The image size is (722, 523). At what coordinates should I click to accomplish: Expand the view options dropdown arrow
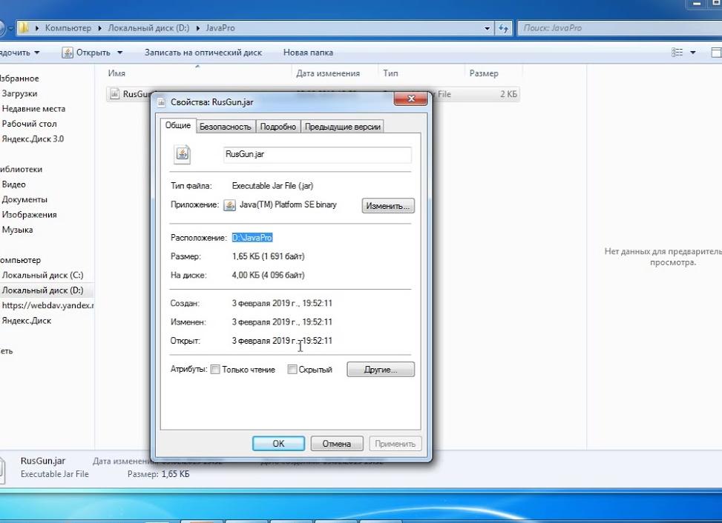[x=692, y=53]
